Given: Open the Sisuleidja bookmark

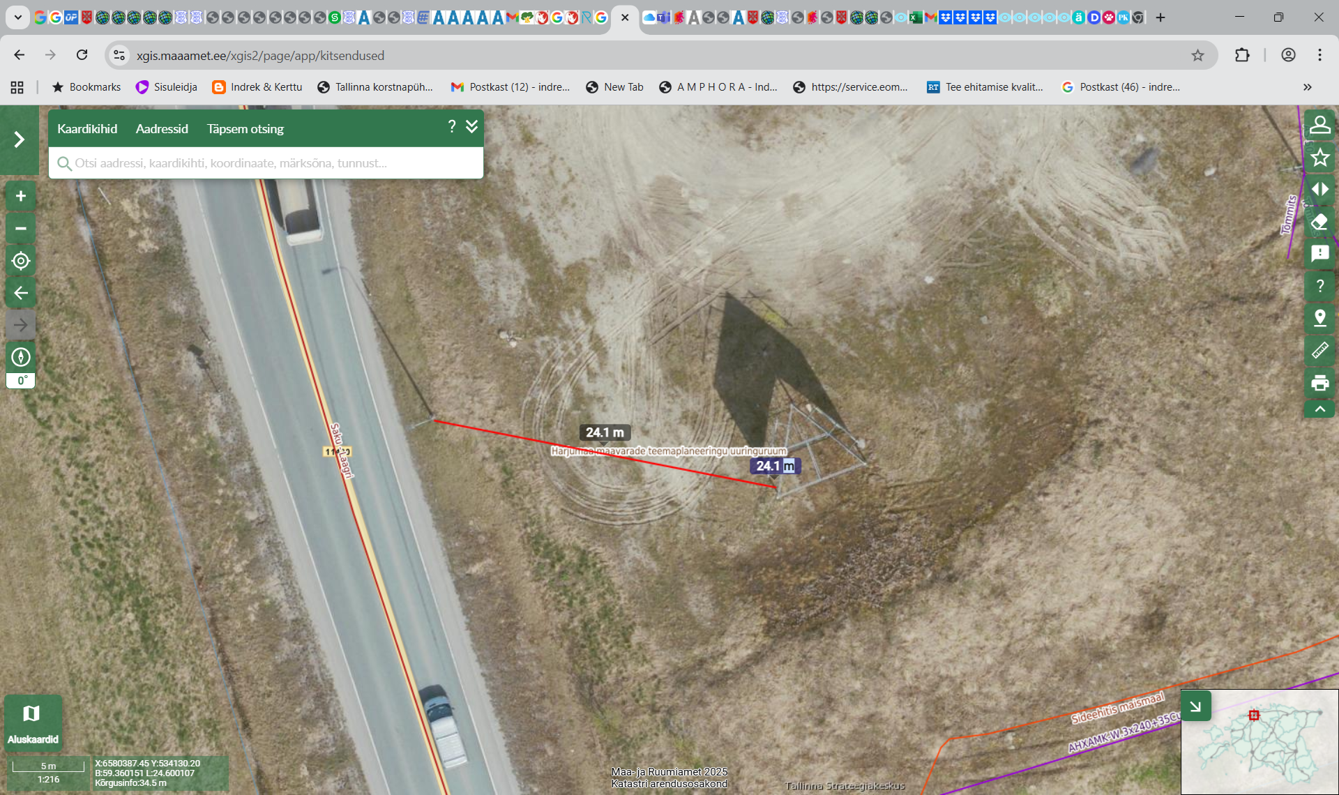Looking at the screenshot, I should (167, 87).
